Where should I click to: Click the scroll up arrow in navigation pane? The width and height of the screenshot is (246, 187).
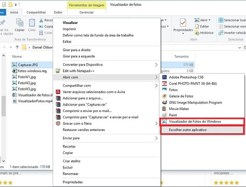click(x=4, y=55)
